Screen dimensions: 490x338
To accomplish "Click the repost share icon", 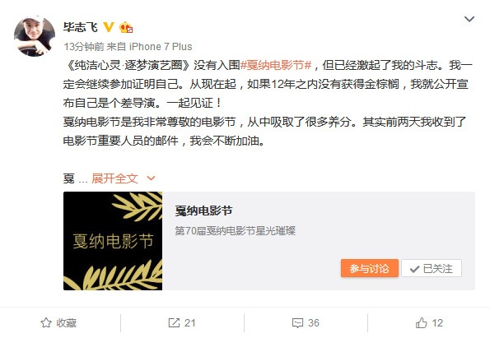I will (x=174, y=323).
